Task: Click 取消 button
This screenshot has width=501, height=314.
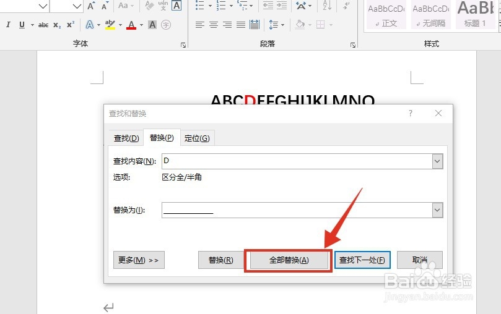Action: 419,260
